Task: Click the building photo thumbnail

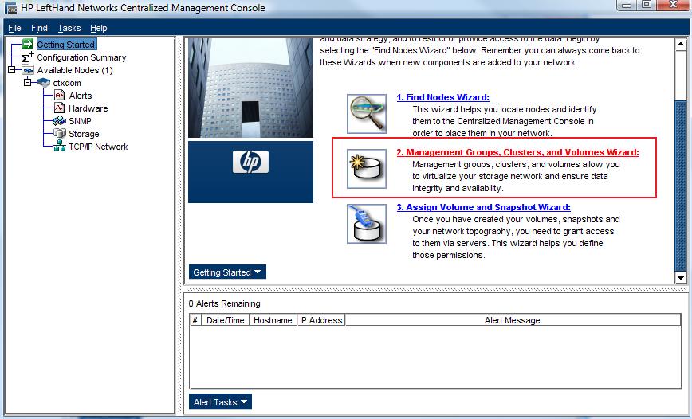Action: (250, 88)
